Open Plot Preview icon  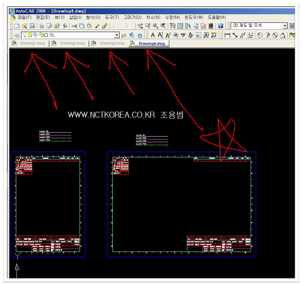coord(49,26)
